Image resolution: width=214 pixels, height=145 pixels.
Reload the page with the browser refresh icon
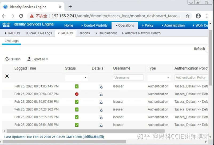tap(21, 16)
